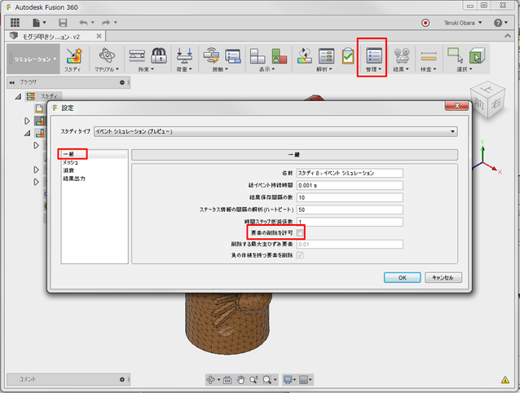Screen dimensions: 520x393
Task: Click the 結果保存間隔の数 field showing 10
Action: [350, 197]
